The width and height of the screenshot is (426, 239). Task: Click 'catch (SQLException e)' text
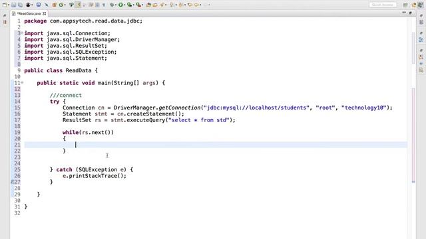click(91, 170)
